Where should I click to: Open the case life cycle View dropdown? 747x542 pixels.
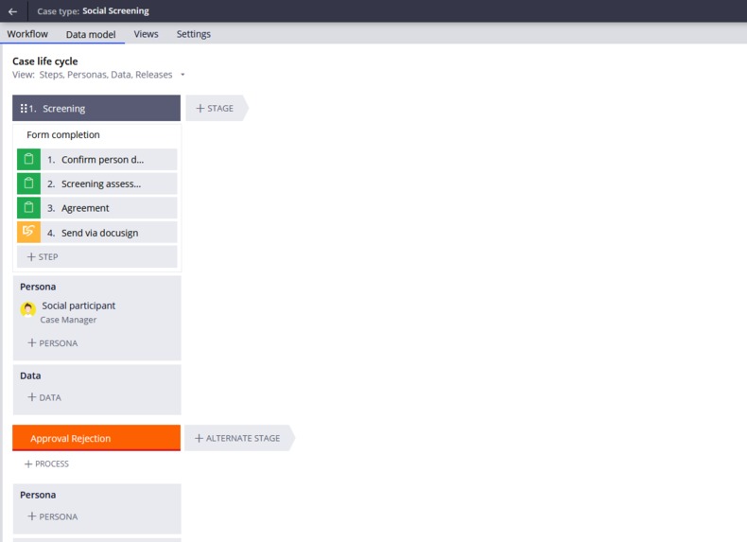(182, 75)
